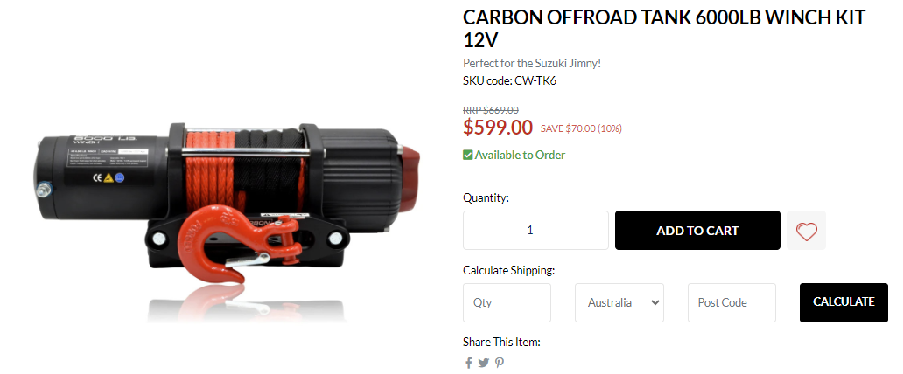This screenshot has height=374, width=903.
Task: Share this item on Pinterest
Action: [x=500, y=363]
